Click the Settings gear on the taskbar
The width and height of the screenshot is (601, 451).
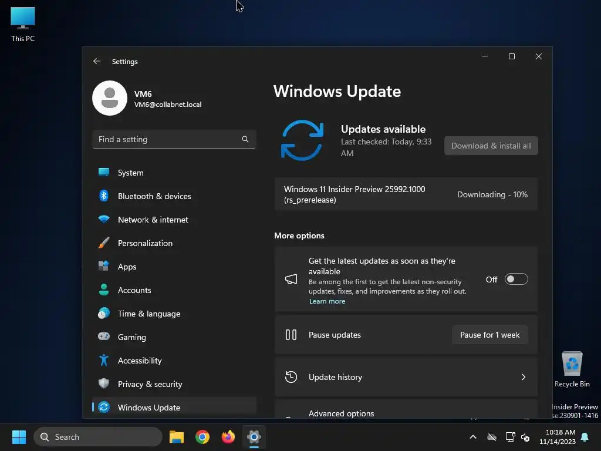click(254, 437)
